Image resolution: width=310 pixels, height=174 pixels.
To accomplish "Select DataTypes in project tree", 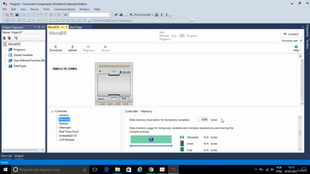I will [x=20, y=66].
